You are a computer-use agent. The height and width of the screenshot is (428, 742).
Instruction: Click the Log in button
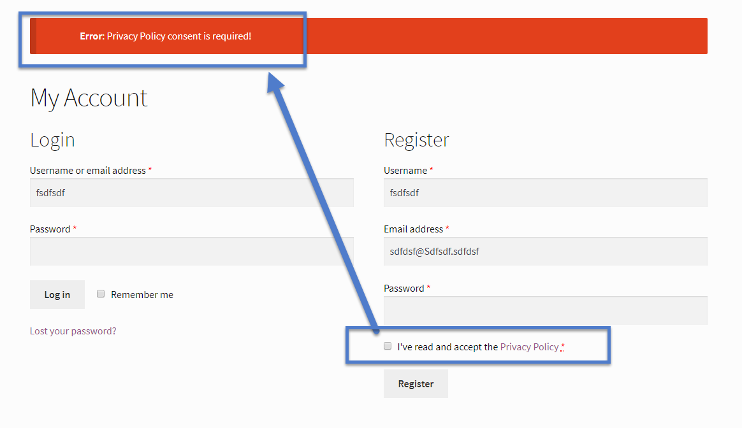[x=57, y=295]
